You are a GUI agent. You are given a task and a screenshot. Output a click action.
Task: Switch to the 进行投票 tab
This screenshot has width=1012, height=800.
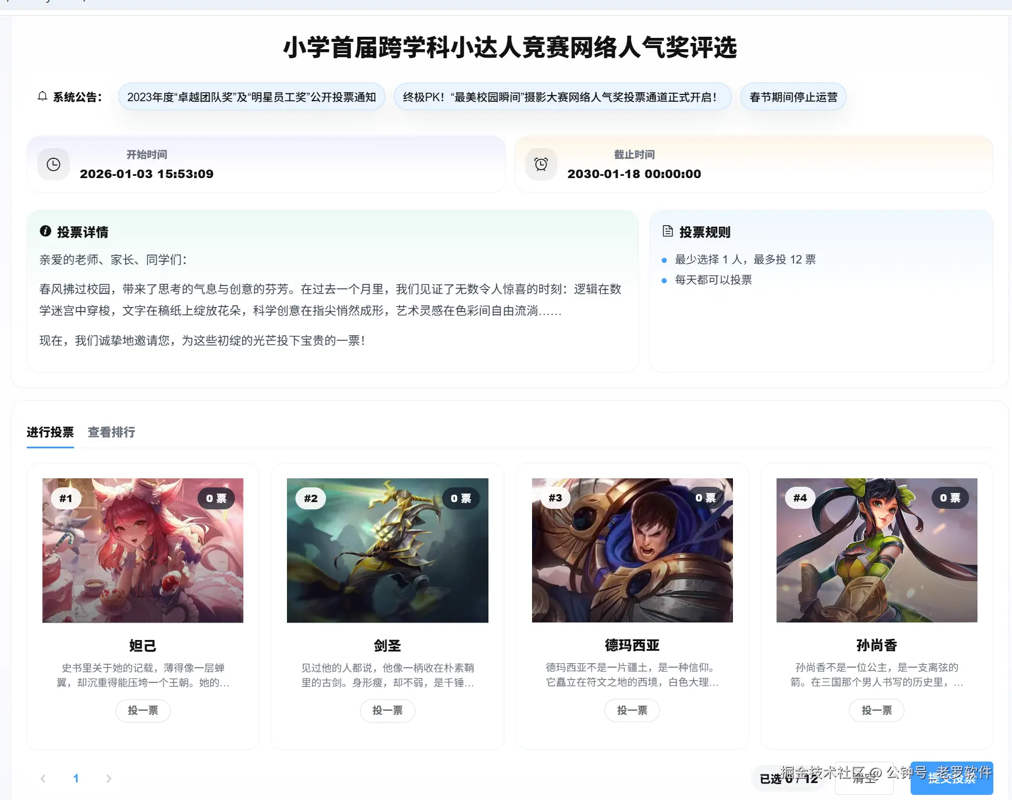point(50,433)
